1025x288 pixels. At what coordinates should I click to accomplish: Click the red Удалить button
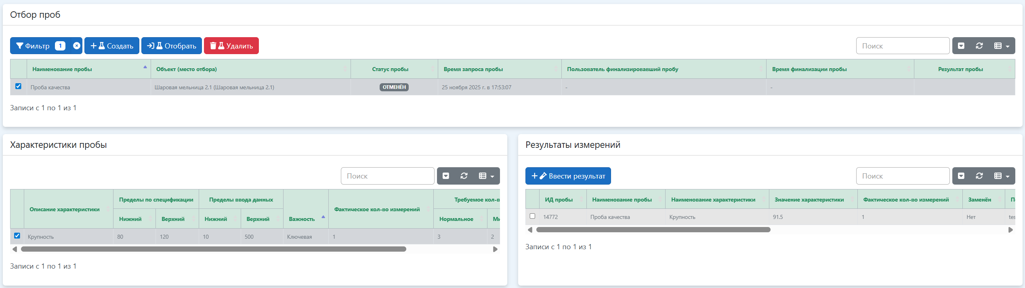click(x=231, y=46)
